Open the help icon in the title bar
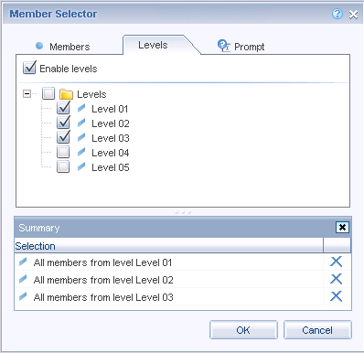Screen dimensions: 364x353 click(337, 14)
